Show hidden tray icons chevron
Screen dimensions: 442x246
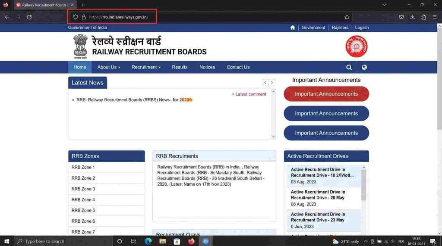(x=366, y=241)
